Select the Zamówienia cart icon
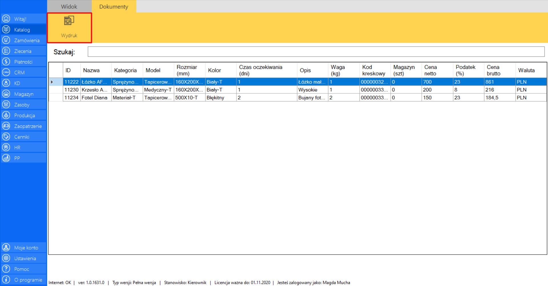 pos(6,40)
